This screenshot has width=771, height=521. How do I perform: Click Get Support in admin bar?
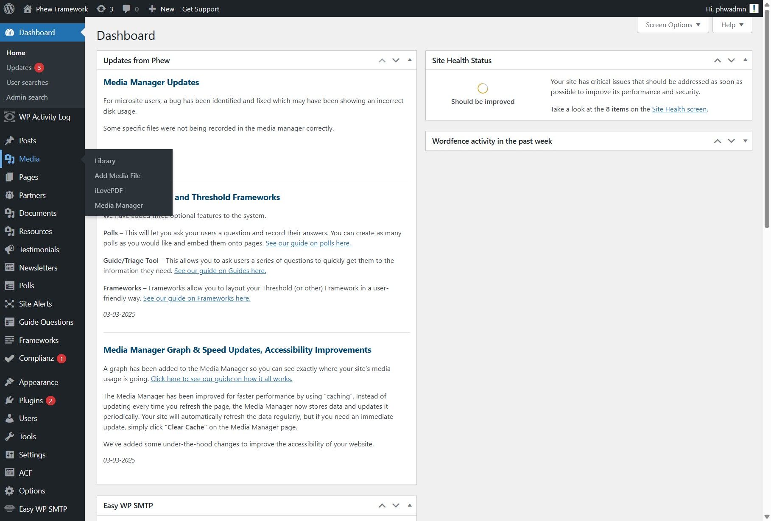tap(201, 9)
